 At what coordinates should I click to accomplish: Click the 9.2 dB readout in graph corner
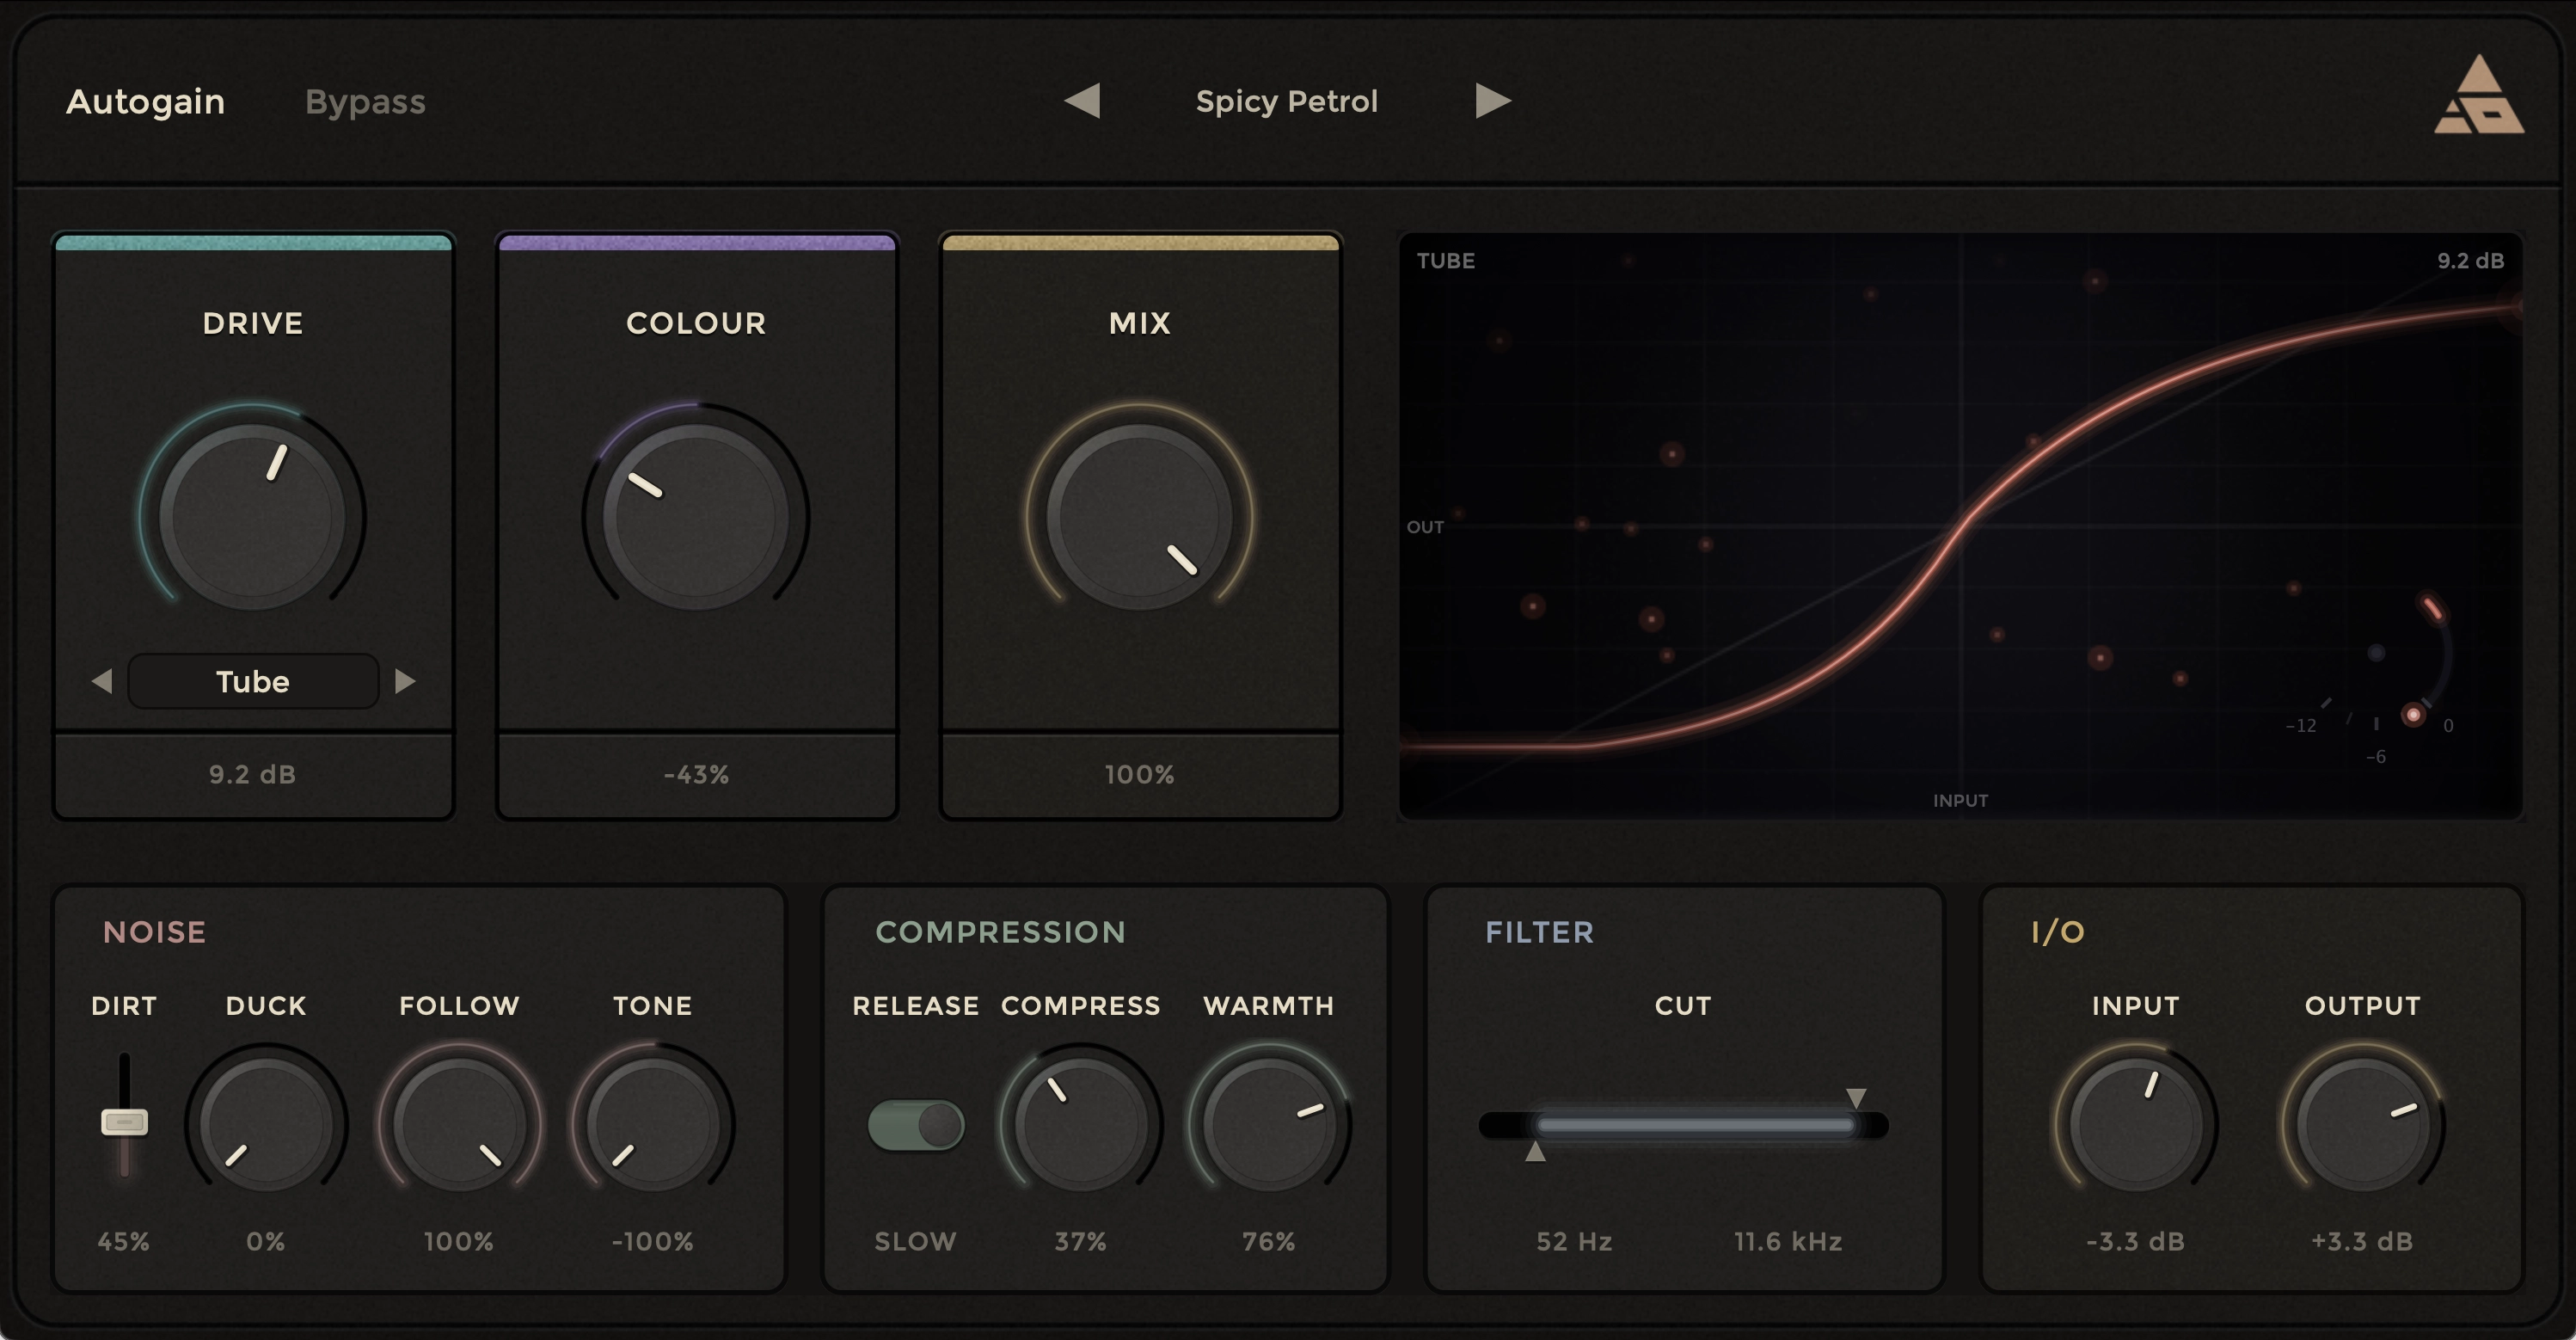point(2470,261)
